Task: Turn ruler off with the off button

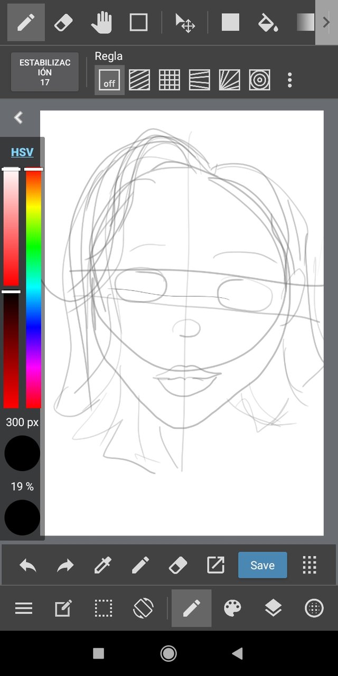Action: 109,80
